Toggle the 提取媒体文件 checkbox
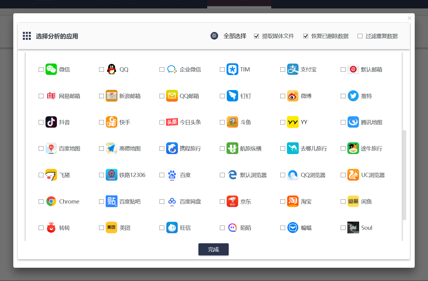Image resolution: width=428 pixels, height=281 pixels. click(256, 36)
